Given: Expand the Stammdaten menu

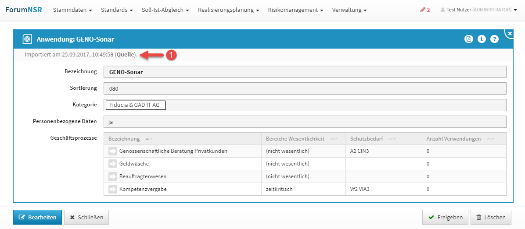Looking at the screenshot, I should coord(72,10).
